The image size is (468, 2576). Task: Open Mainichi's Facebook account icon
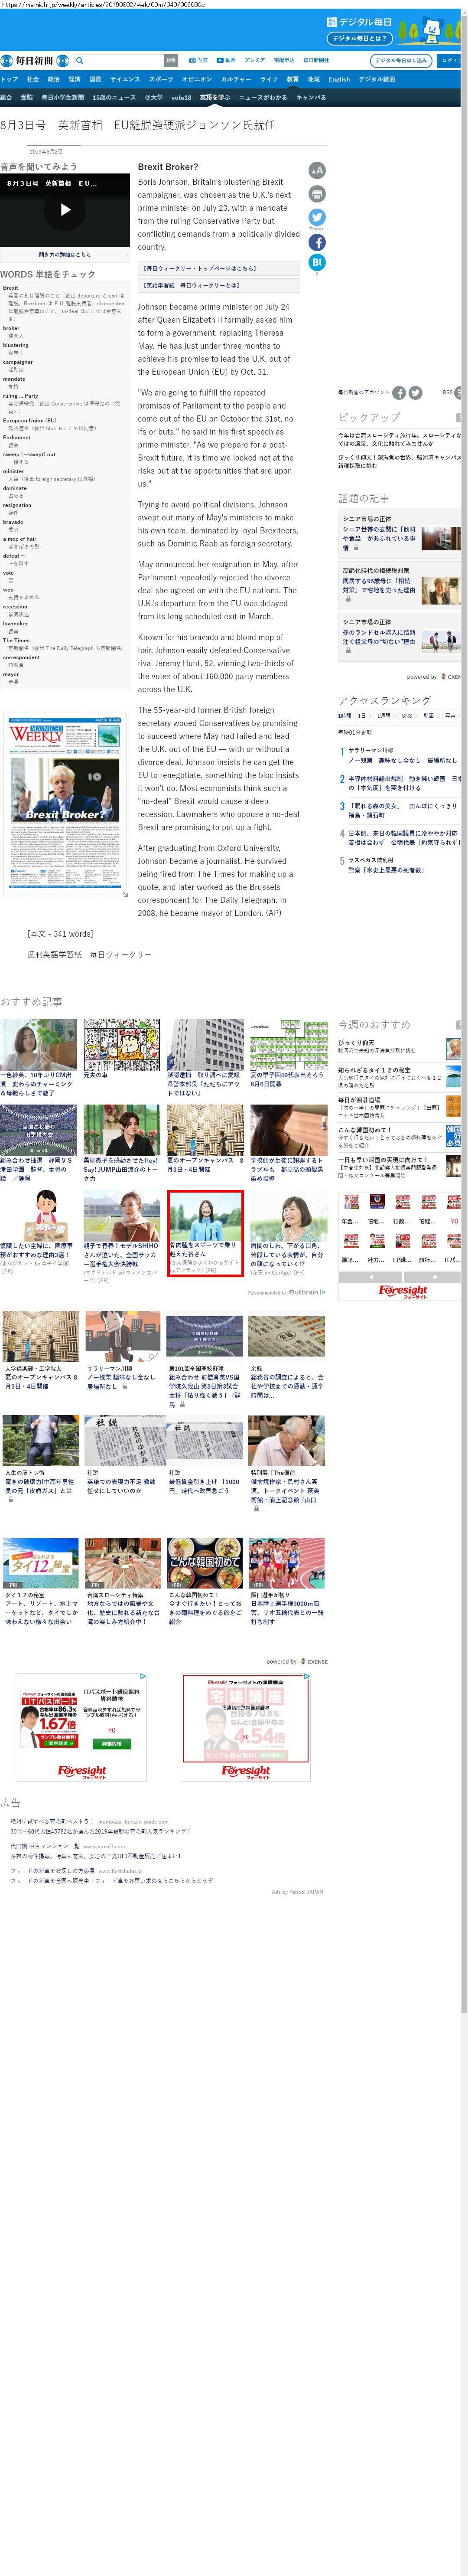399,393
